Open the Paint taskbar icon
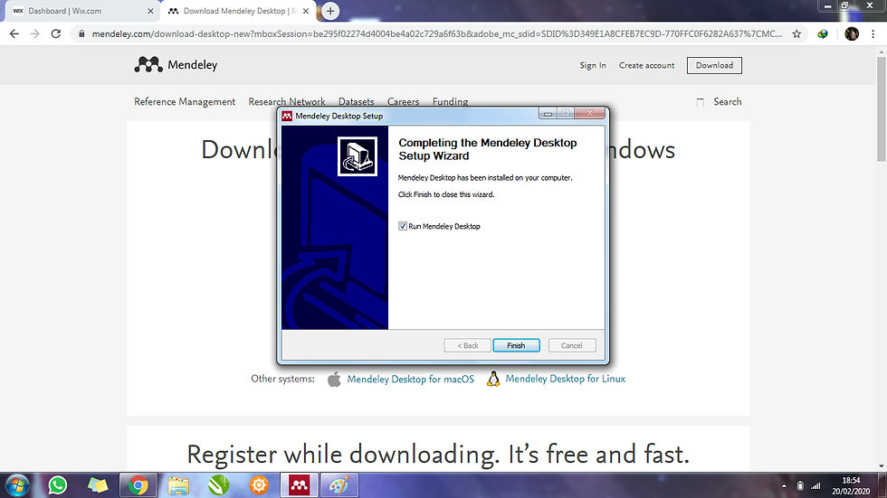 tap(339, 485)
